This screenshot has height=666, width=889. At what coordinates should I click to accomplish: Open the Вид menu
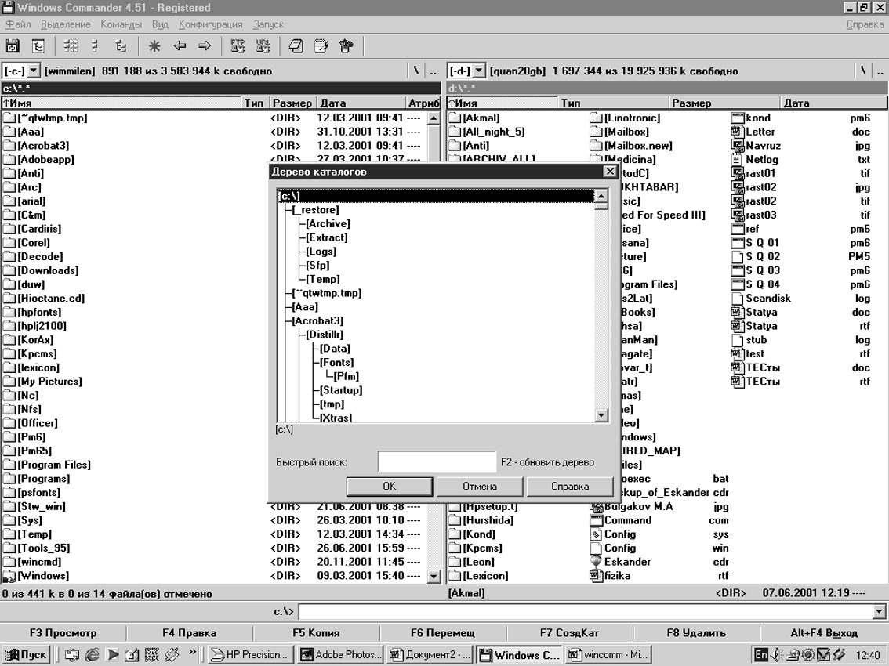tap(160, 24)
